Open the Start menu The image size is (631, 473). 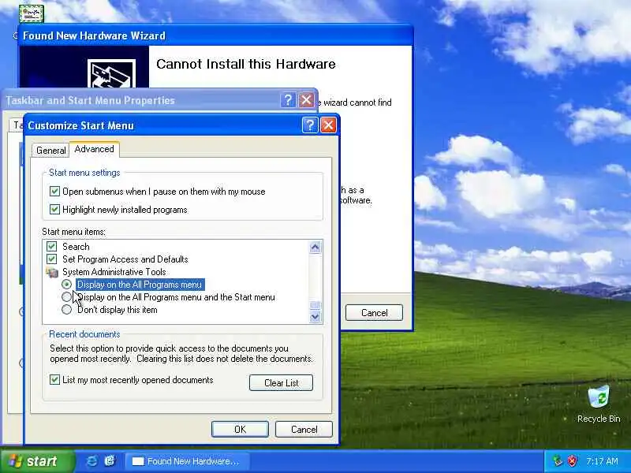point(37,461)
